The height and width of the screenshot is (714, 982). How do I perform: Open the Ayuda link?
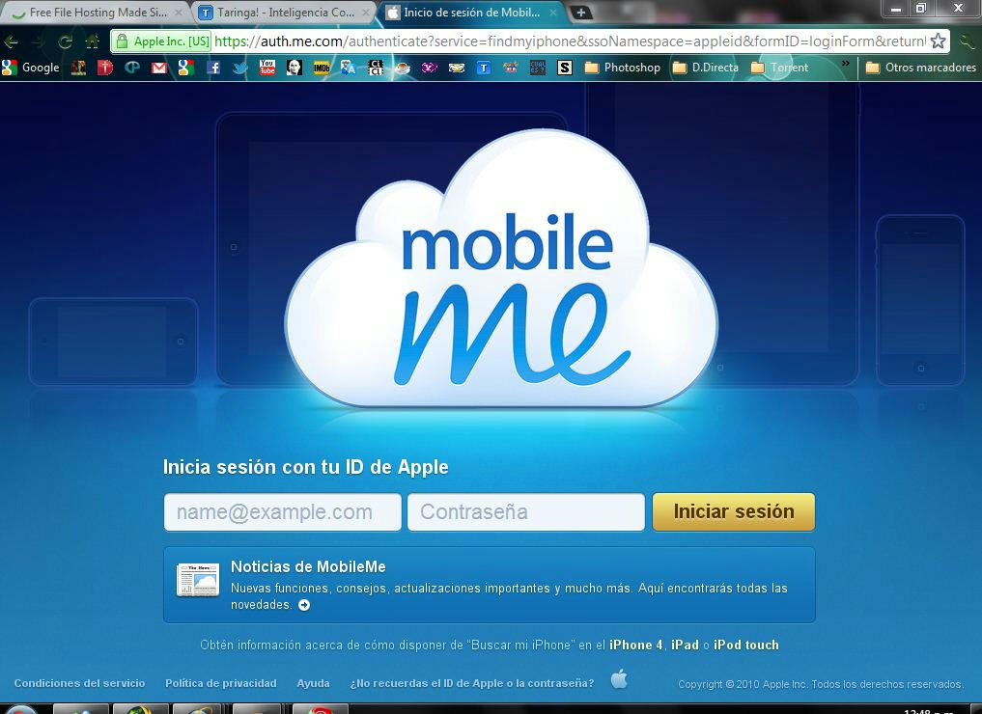click(313, 683)
